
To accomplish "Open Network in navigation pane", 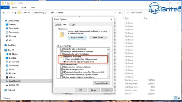I will (11, 90).
